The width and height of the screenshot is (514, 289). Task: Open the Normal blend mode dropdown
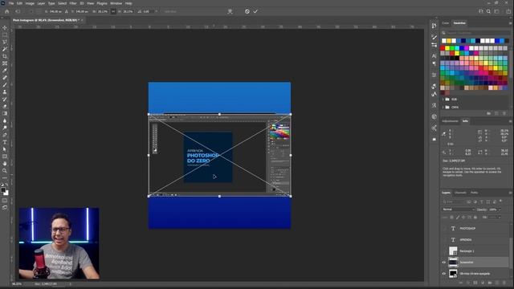tap(459, 210)
